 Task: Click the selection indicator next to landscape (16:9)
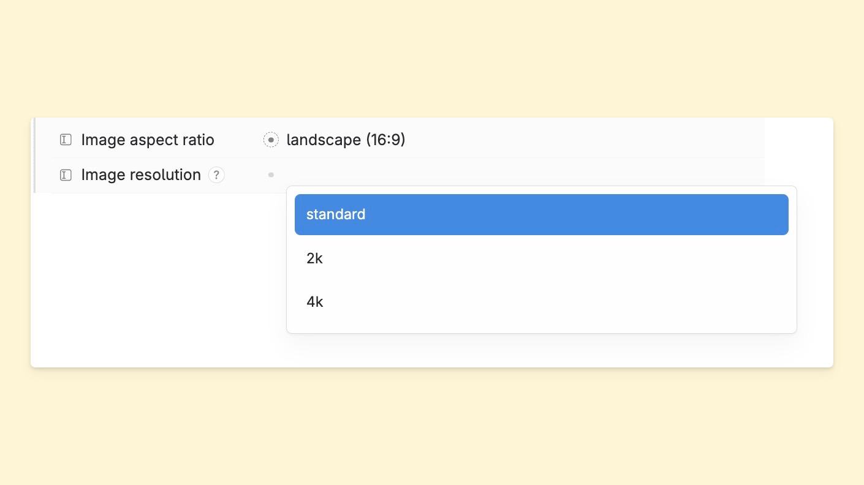pyautogui.click(x=271, y=140)
